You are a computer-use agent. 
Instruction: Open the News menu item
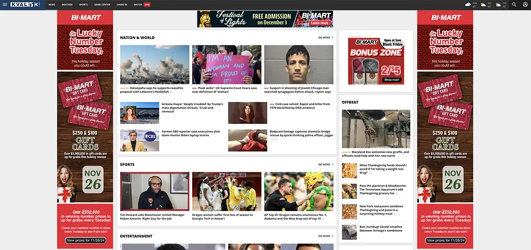click(x=52, y=5)
